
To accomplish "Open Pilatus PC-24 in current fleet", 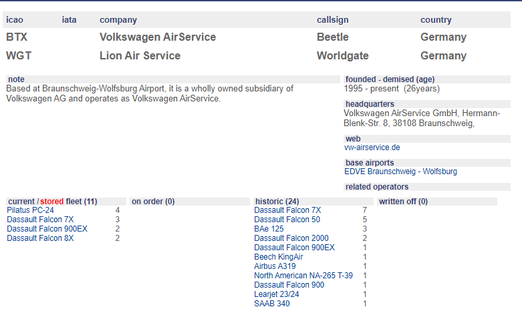I will tap(30, 210).
